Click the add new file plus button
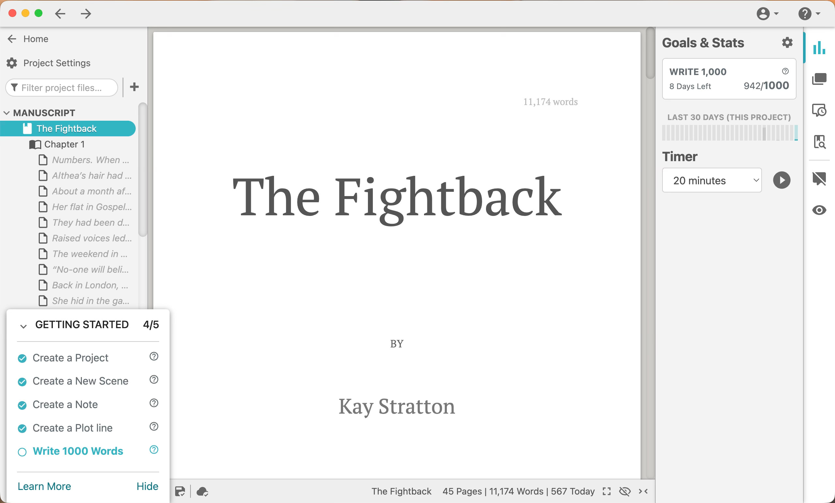The height and width of the screenshot is (503, 835). 134,87
